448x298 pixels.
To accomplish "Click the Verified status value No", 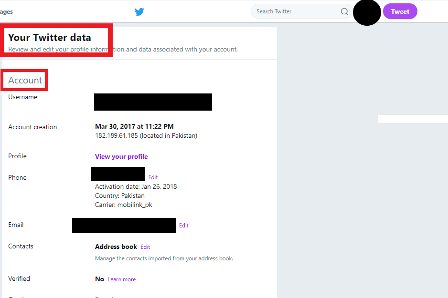I will pyautogui.click(x=99, y=279).
